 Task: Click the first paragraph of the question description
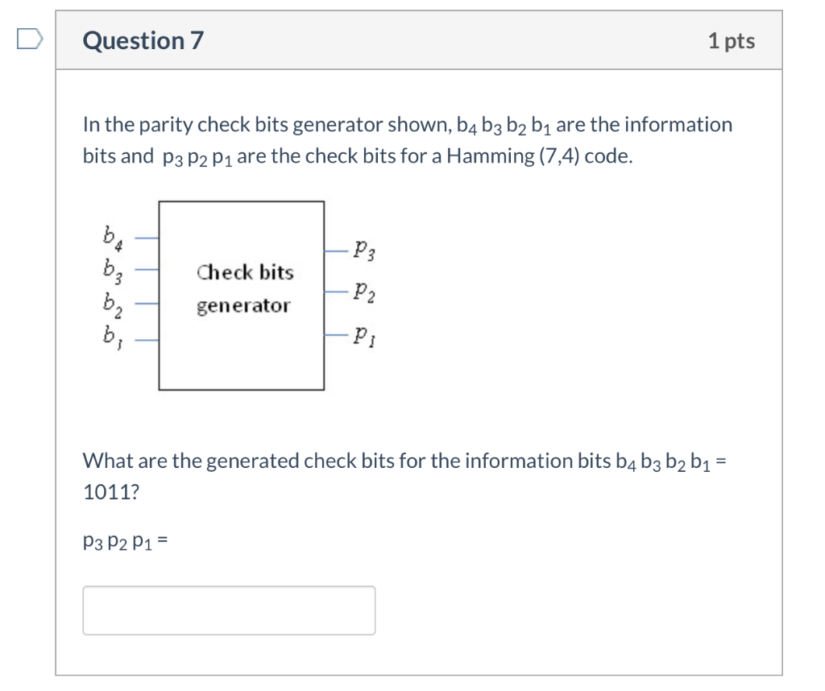(x=407, y=139)
